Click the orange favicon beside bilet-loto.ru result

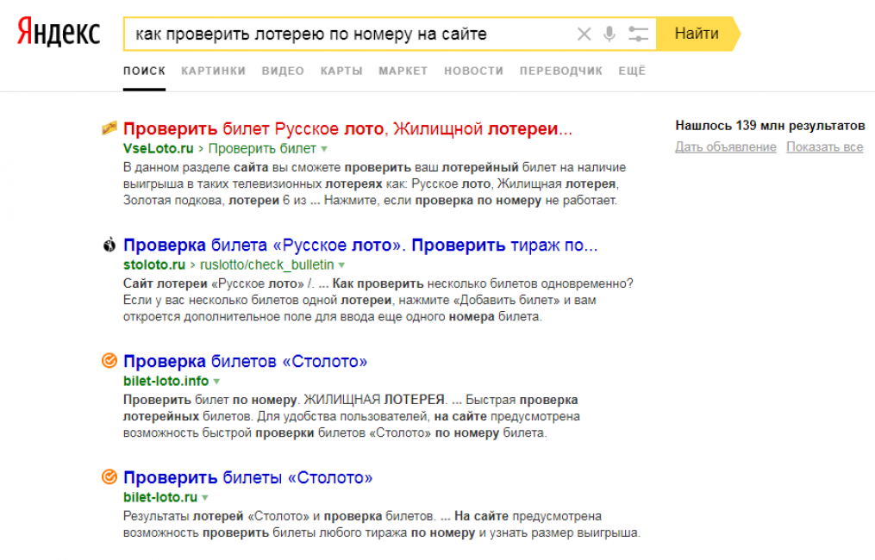tap(109, 477)
